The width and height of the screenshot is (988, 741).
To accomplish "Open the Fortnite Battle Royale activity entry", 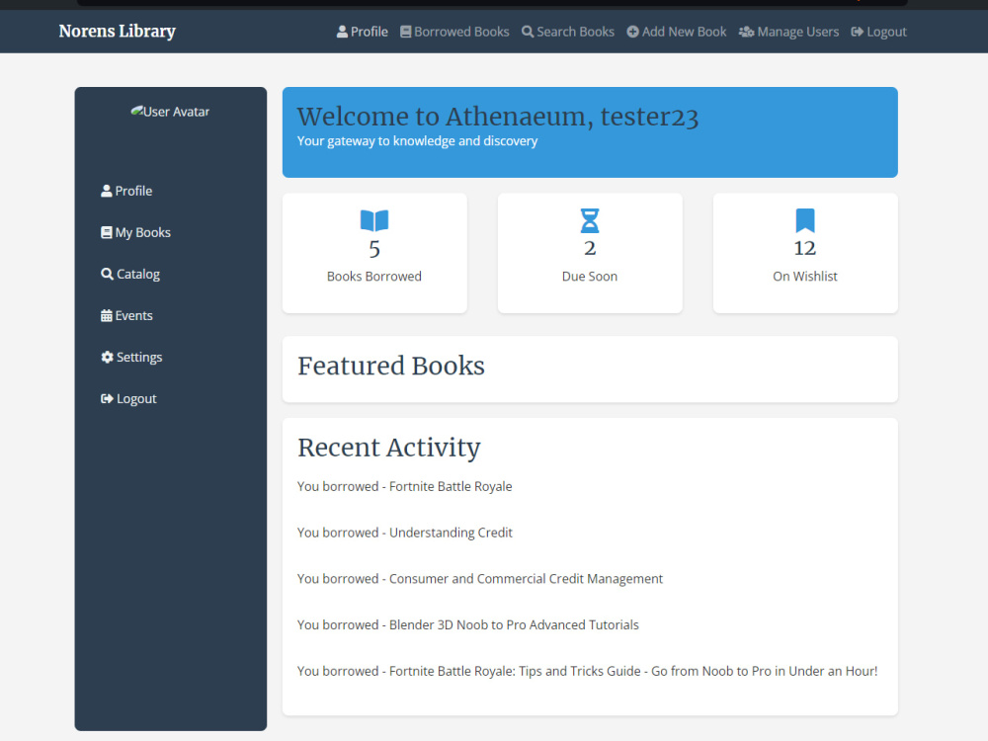I will coord(404,486).
